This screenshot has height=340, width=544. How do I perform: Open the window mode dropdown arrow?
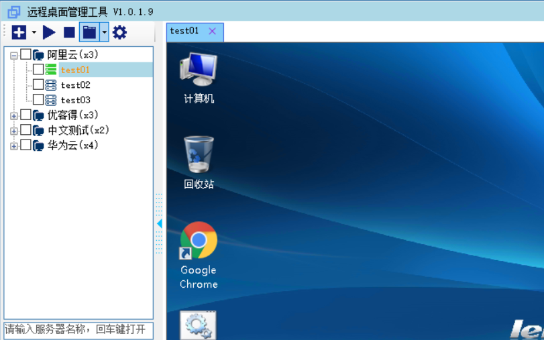pyautogui.click(x=104, y=32)
